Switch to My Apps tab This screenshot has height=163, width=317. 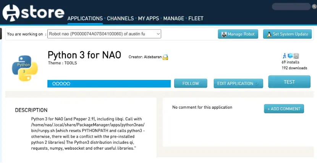coord(149,18)
